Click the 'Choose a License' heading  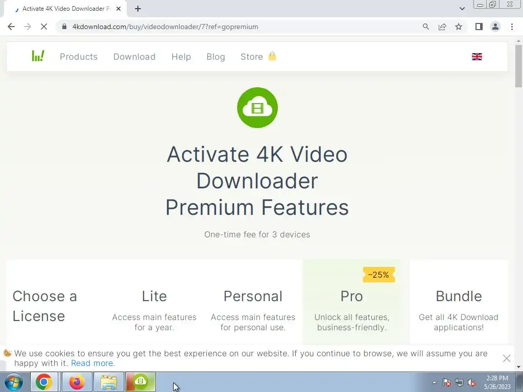tap(45, 306)
